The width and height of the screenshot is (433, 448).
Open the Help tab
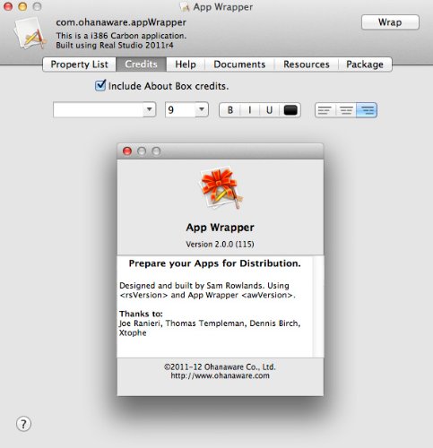[x=186, y=65]
